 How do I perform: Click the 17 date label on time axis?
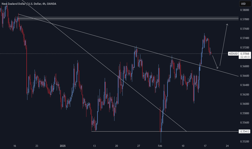[x=205, y=146]
